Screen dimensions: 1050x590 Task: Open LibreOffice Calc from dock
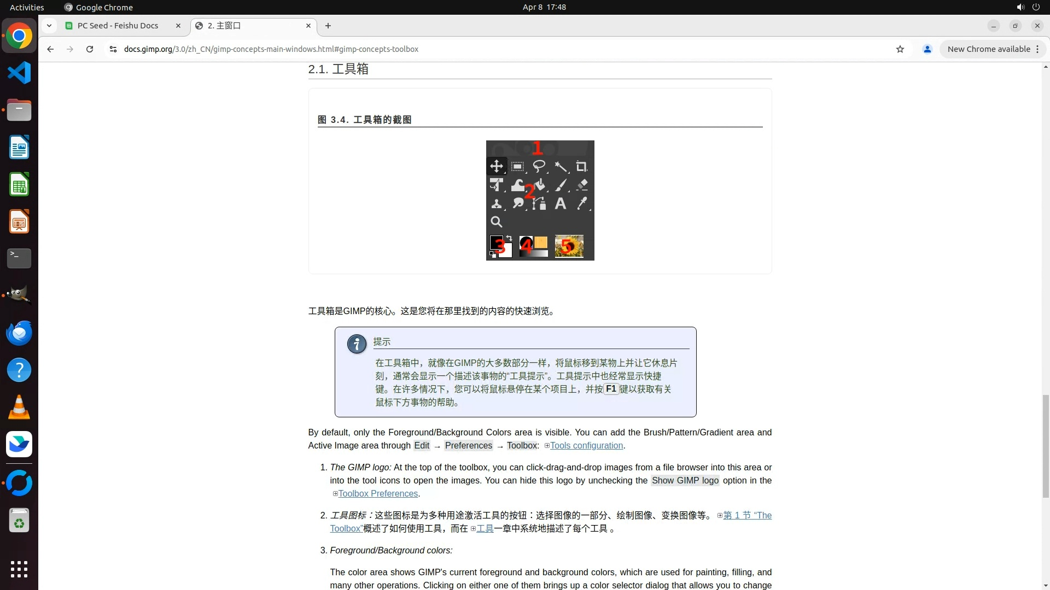19,185
